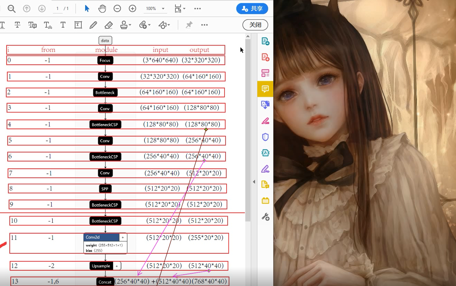Image resolution: width=456 pixels, height=286 pixels.
Task: Select the pencil drawing tool
Action: point(93,25)
